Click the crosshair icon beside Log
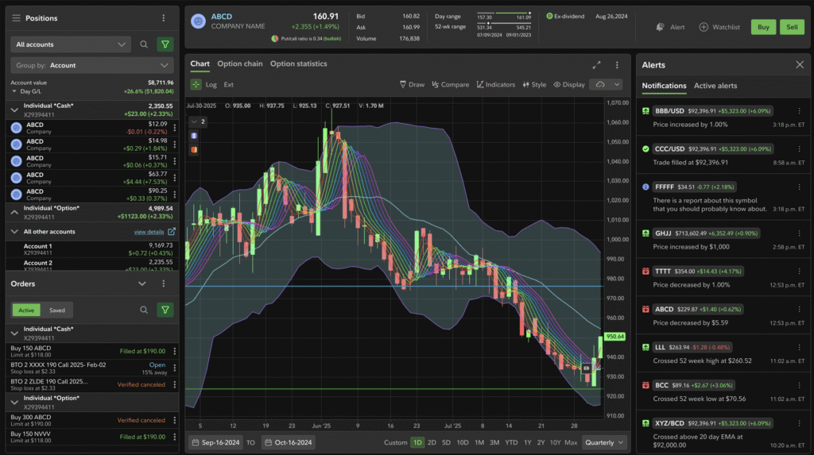814x455 pixels. pos(196,84)
